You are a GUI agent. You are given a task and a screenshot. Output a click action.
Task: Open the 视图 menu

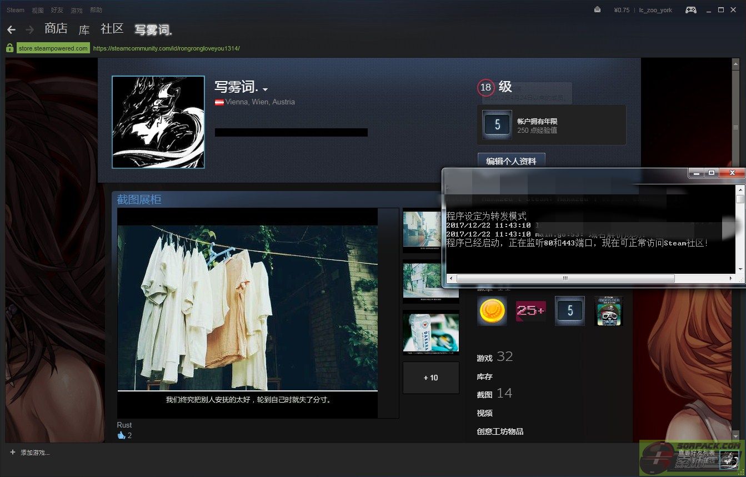click(38, 10)
